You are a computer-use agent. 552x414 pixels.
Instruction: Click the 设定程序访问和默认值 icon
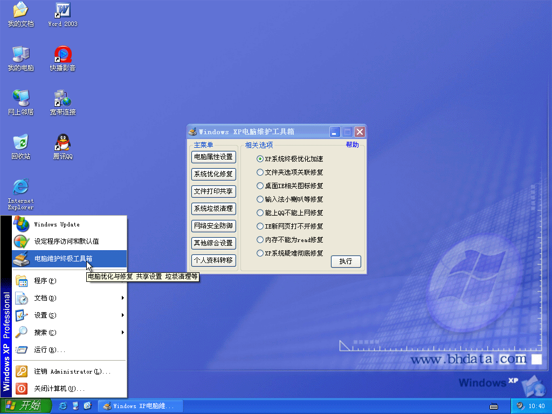point(22,241)
